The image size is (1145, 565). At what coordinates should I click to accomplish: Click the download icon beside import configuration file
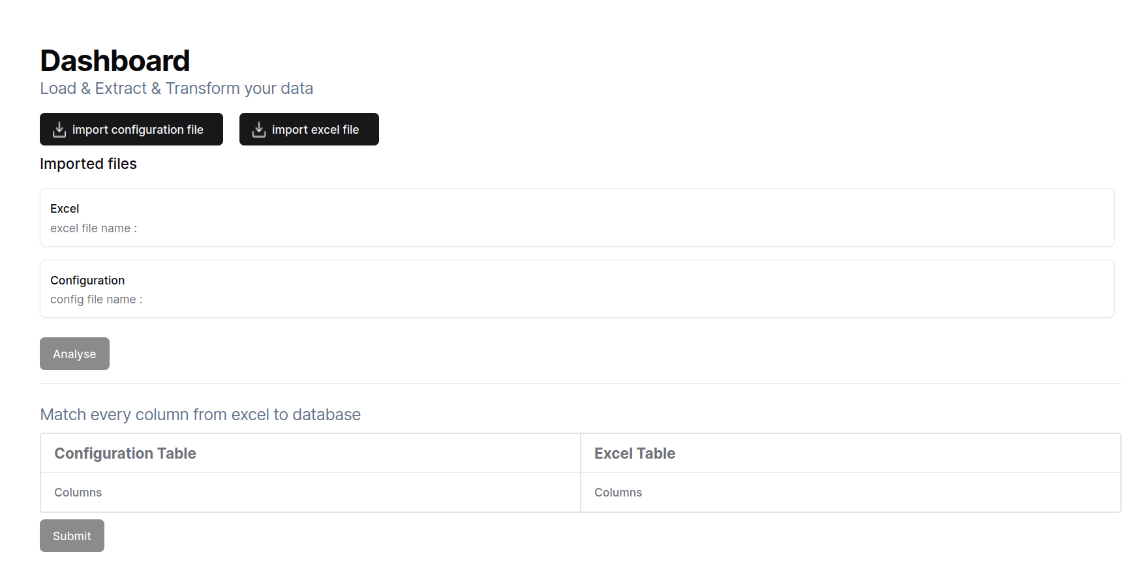click(59, 130)
